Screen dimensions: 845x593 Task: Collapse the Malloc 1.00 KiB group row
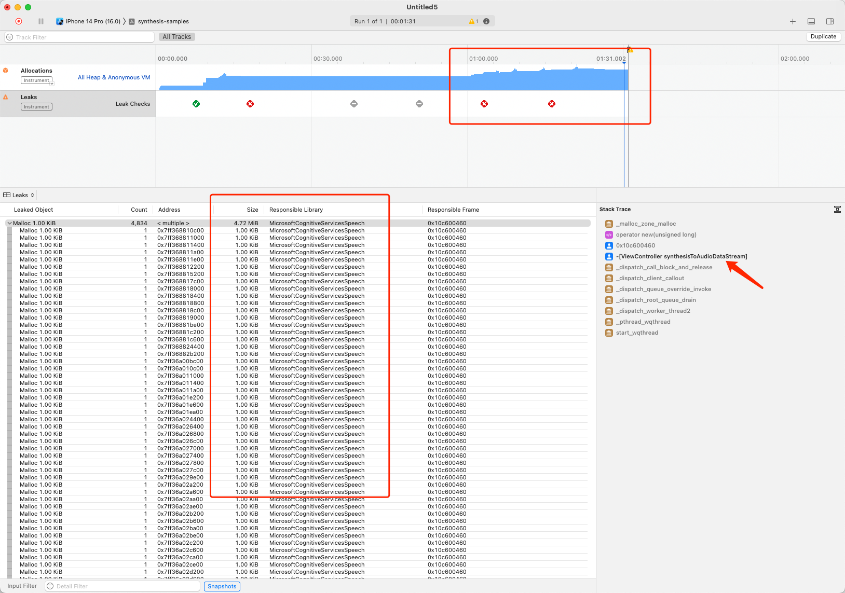point(9,223)
